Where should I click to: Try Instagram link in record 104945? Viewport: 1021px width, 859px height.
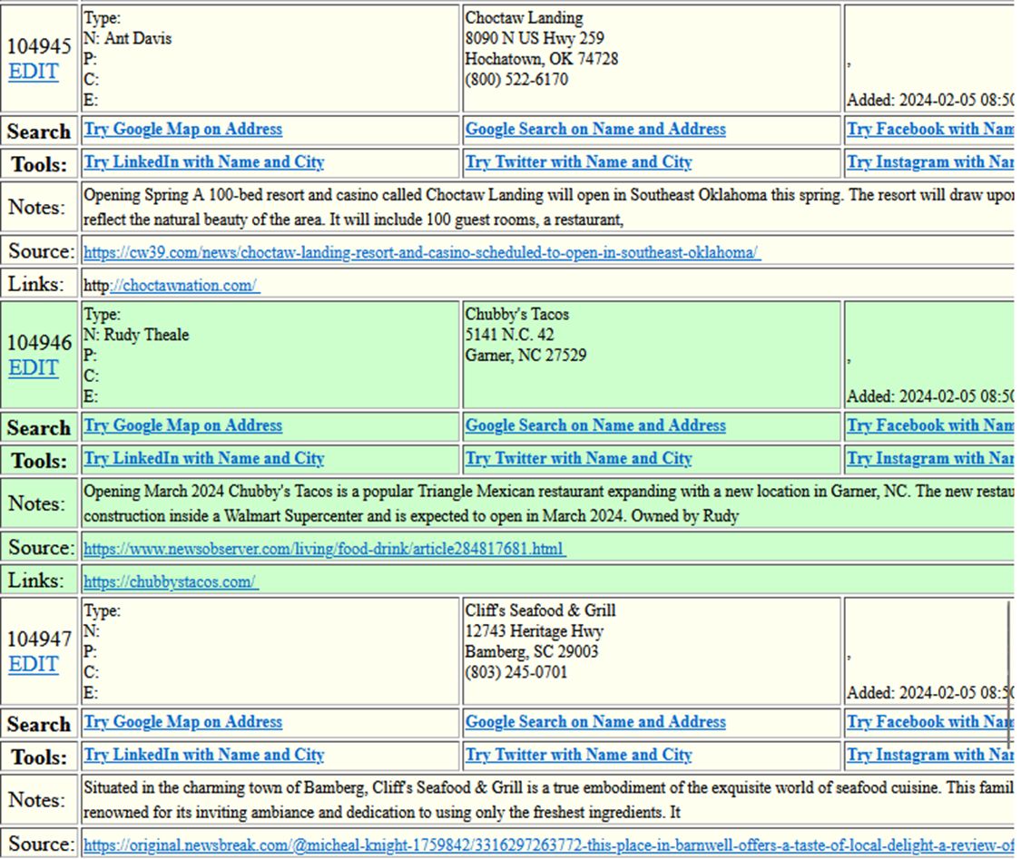930,162
